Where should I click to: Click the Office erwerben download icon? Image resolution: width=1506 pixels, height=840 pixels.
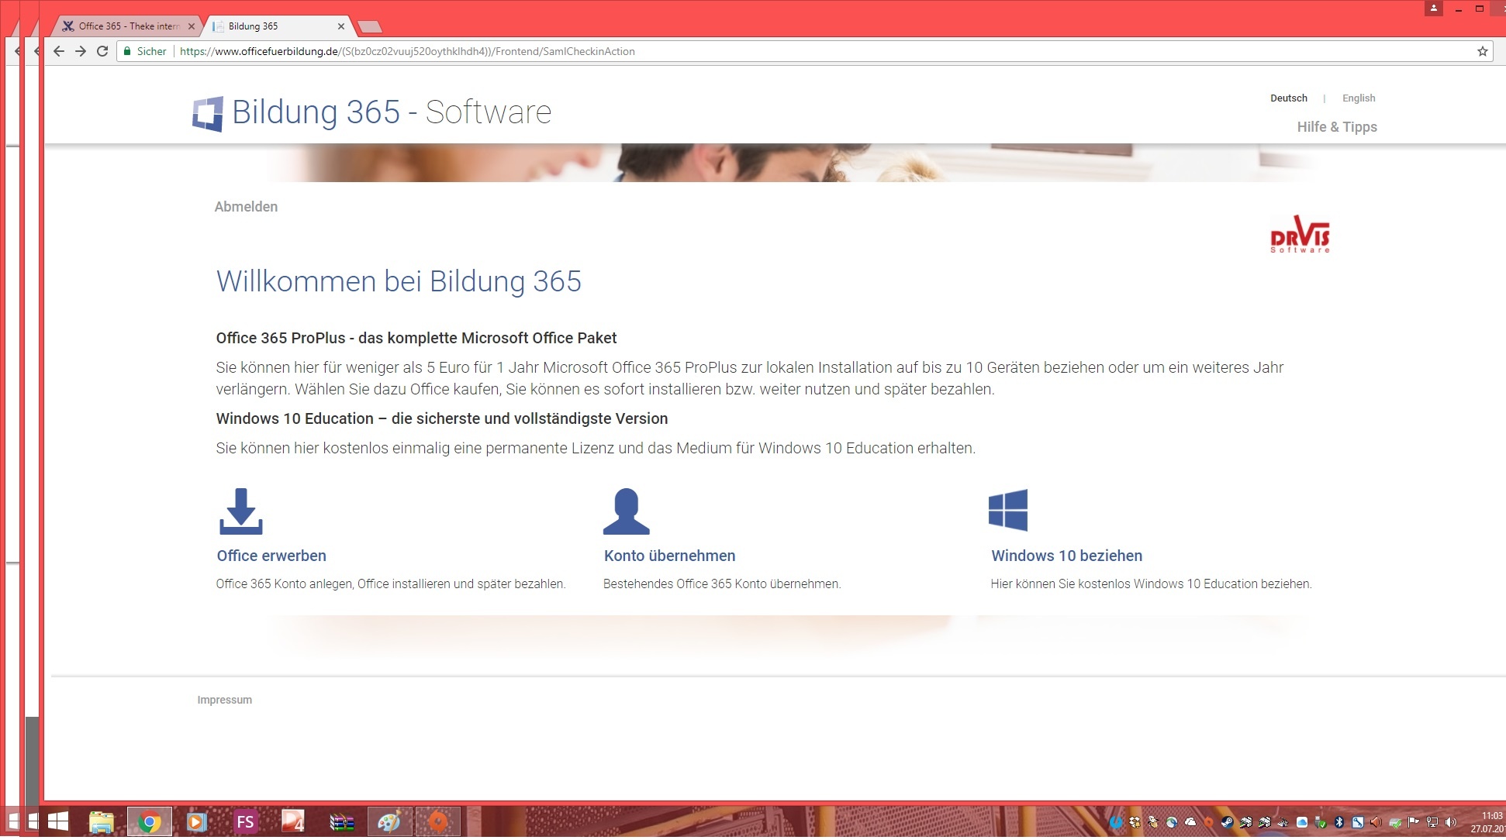click(240, 511)
